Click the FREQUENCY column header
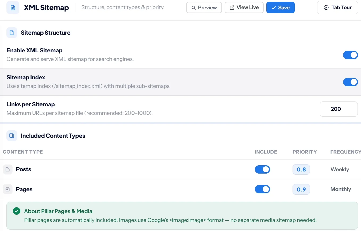Image resolution: width=361 pixels, height=231 pixels. [x=345, y=152]
